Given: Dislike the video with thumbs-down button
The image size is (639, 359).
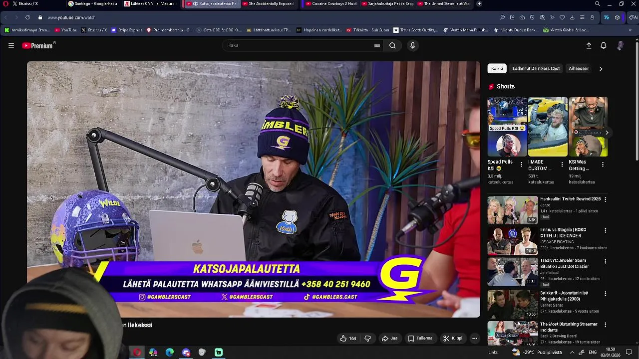Looking at the screenshot, I should click(368, 338).
